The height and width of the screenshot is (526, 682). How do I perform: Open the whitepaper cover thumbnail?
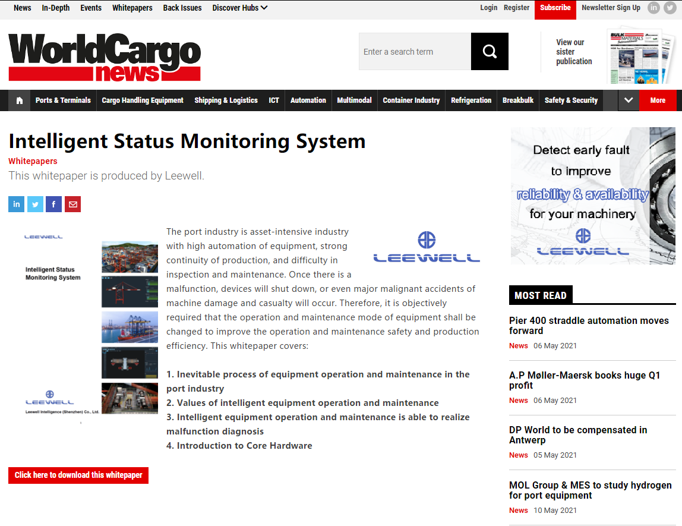point(84,327)
